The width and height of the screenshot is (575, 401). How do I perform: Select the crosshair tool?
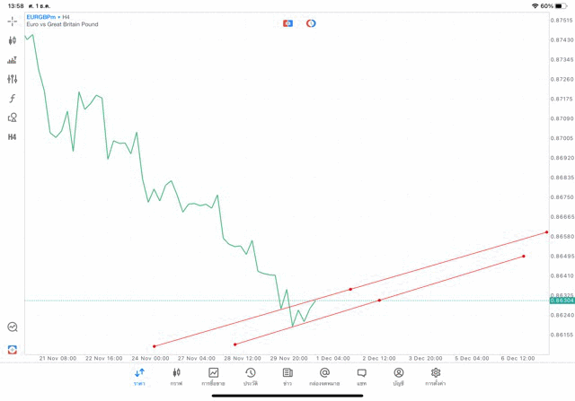[13, 21]
